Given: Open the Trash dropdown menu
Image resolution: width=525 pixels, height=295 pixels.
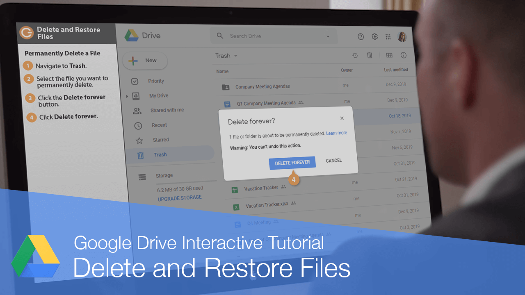Looking at the screenshot, I should point(236,56).
